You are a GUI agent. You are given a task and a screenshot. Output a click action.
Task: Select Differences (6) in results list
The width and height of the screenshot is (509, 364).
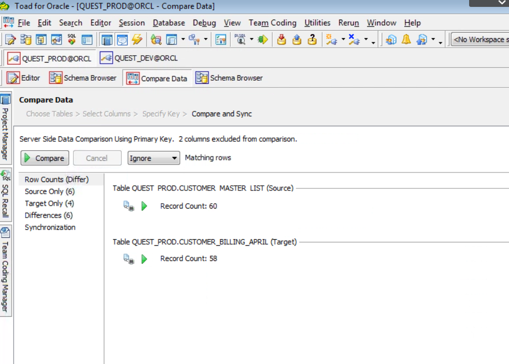[x=49, y=215]
